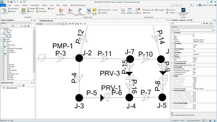Select the pointer tool in drawing toolbar
Viewport: 217px width, 122px height.
(63, 24)
